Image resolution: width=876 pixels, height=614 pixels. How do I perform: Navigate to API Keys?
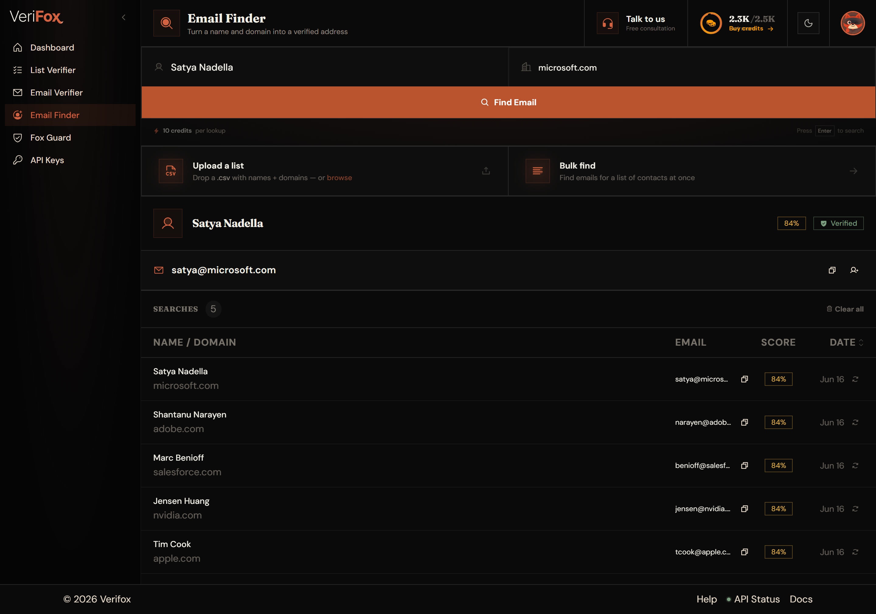[70, 160]
